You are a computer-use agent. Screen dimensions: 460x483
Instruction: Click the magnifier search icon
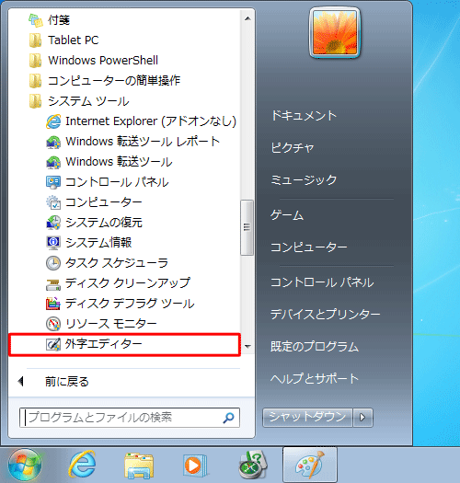point(228,418)
